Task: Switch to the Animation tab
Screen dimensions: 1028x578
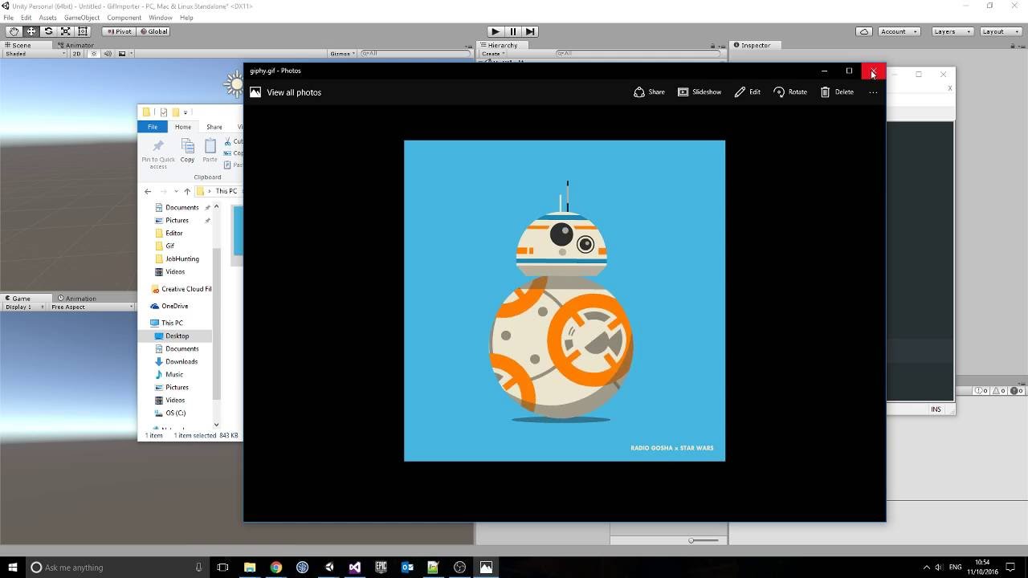Action: [x=77, y=299]
